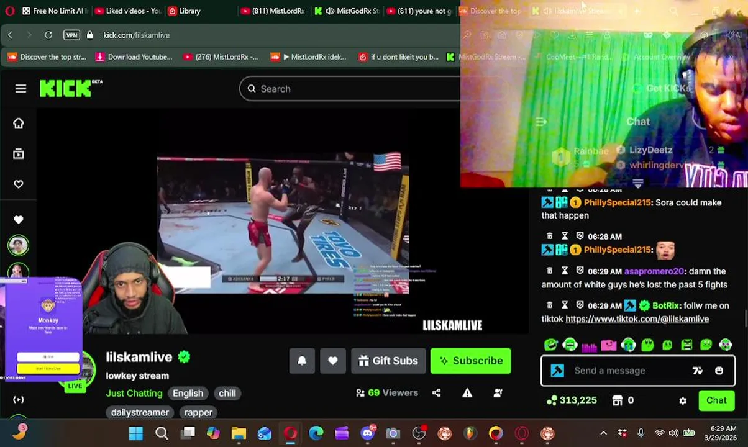Image resolution: width=748 pixels, height=447 pixels.
Task: Open the site security padlock icon
Action: tap(90, 35)
